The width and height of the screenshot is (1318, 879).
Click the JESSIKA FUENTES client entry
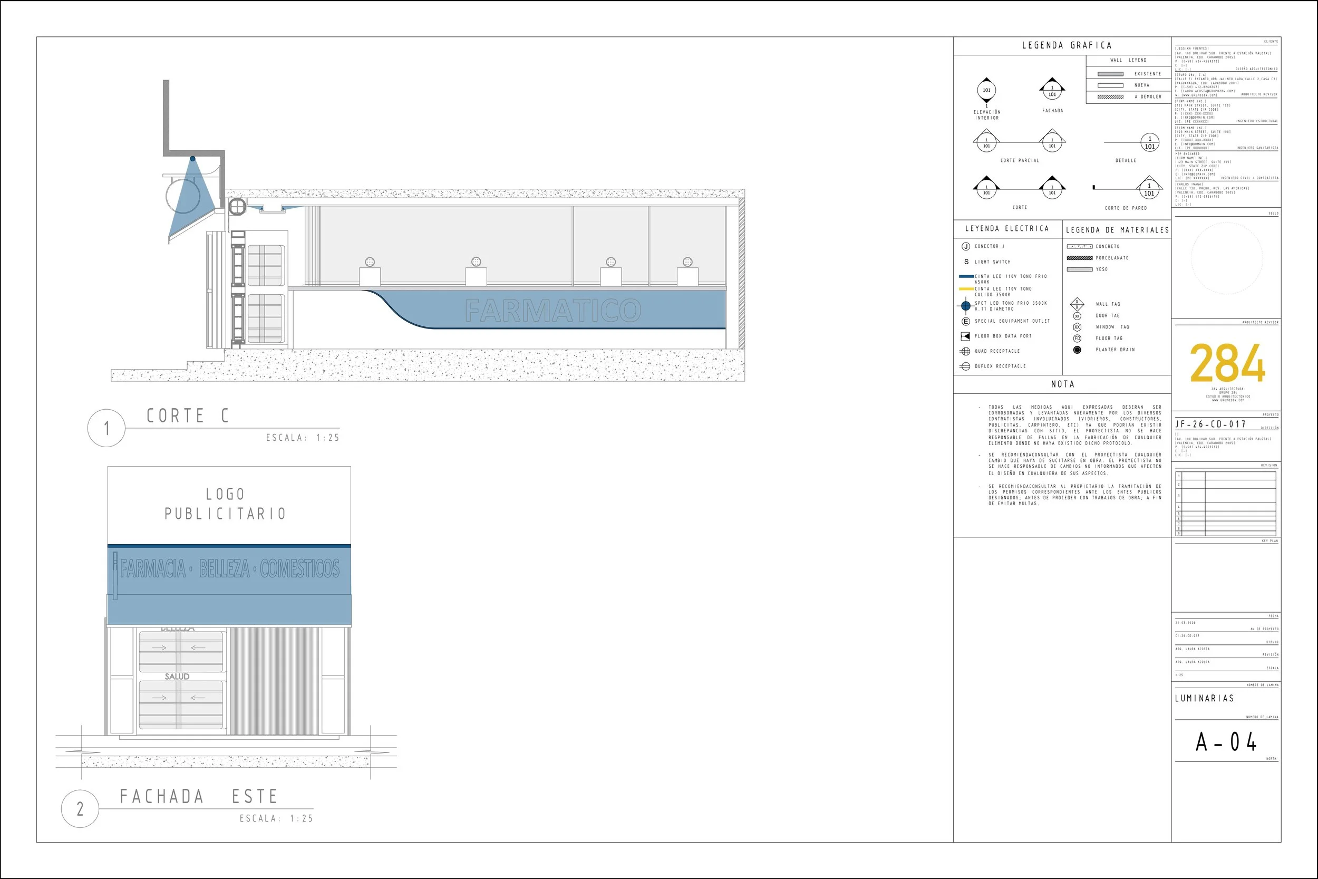[x=1223, y=59]
